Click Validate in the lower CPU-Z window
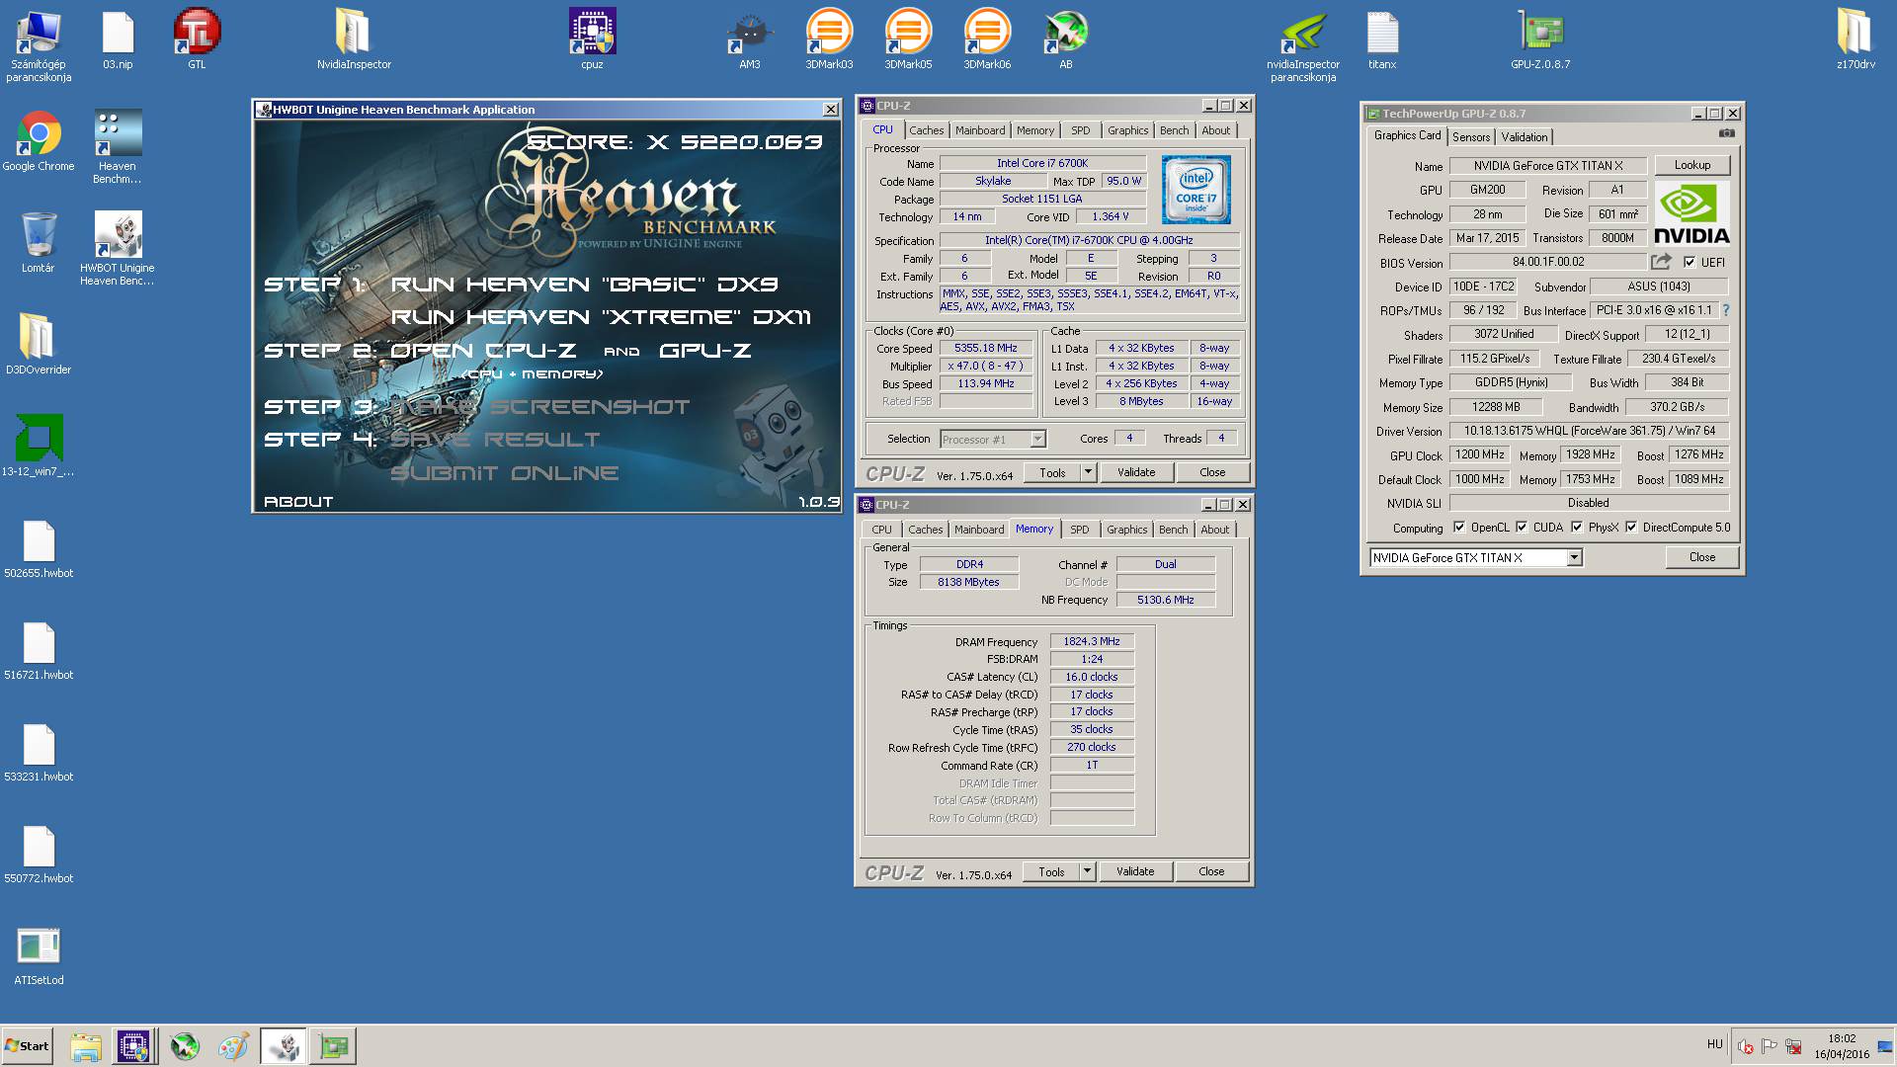 (x=1135, y=871)
